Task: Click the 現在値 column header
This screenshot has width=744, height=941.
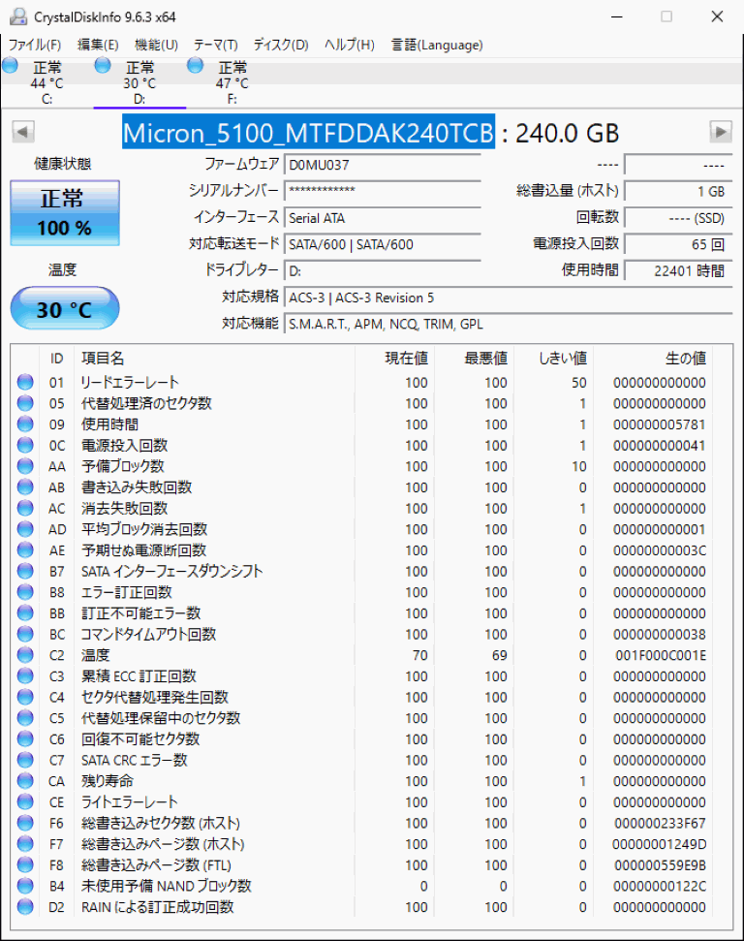Action: [395, 359]
